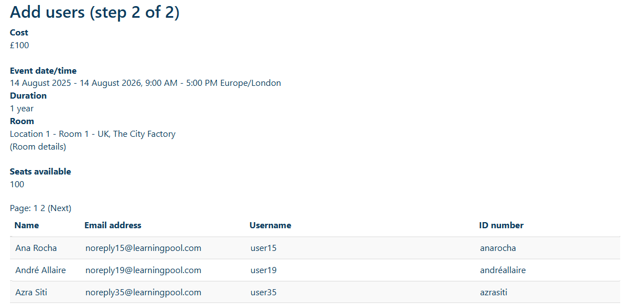Select the André Allaire name cell

tap(40, 270)
